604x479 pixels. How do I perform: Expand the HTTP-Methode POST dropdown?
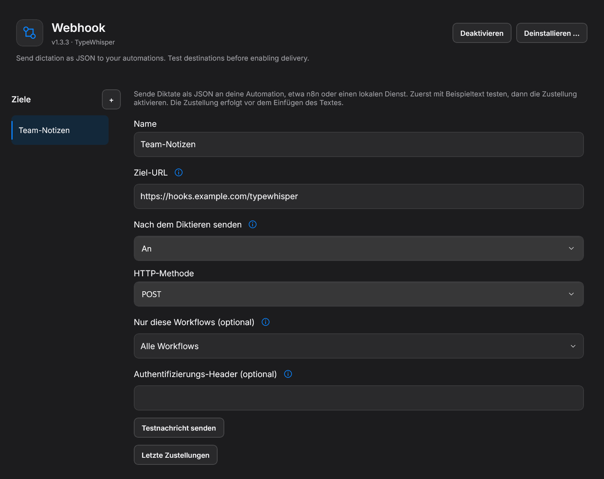pyautogui.click(x=358, y=294)
